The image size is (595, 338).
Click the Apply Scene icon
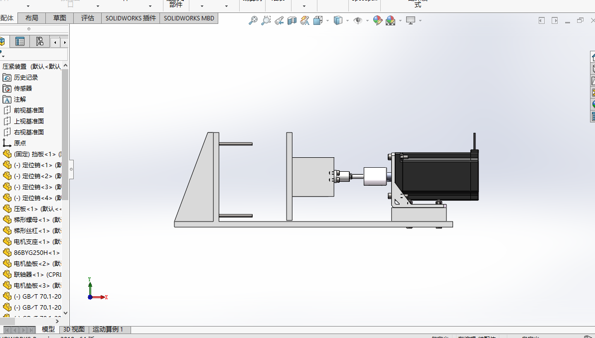tap(391, 20)
